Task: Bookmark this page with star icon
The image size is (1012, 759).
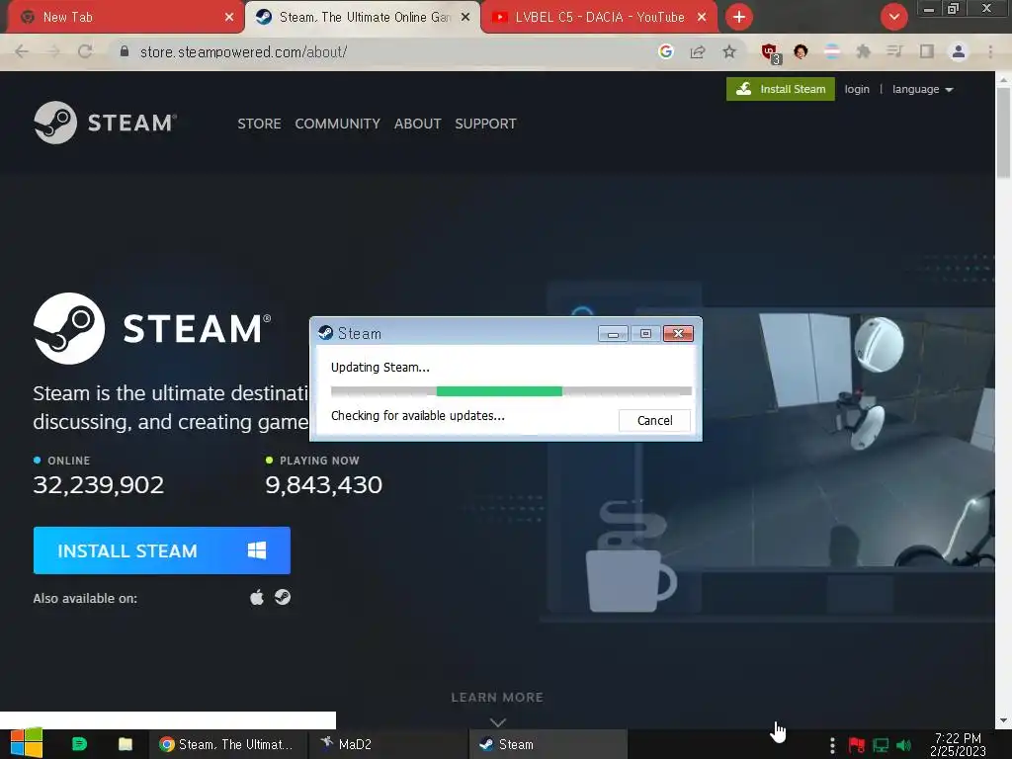Action: click(729, 51)
